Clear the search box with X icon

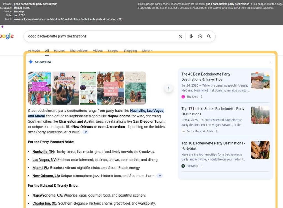180,36
